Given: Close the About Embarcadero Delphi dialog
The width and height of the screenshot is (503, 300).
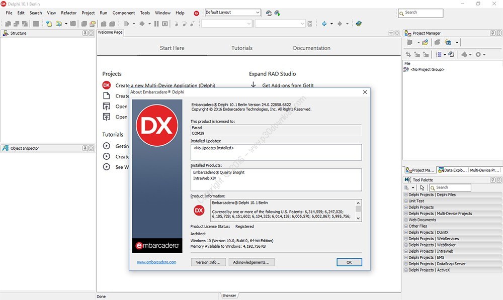Looking at the screenshot, I should click(x=365, y=92).
